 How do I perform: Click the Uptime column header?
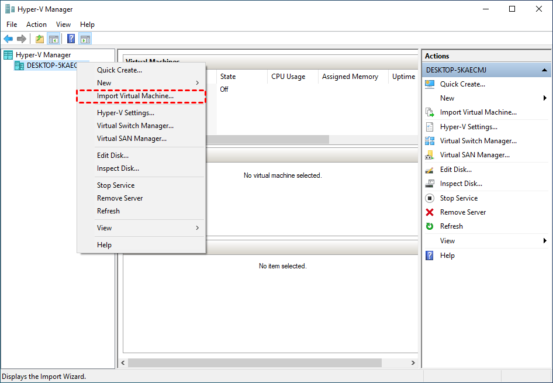403,77
